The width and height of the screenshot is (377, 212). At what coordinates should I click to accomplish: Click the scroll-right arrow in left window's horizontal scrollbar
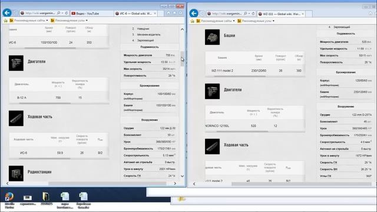tap(175, 183)
